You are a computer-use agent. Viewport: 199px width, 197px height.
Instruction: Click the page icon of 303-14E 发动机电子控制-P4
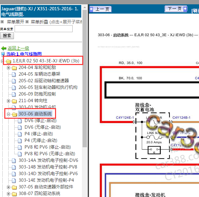(14, 180)
